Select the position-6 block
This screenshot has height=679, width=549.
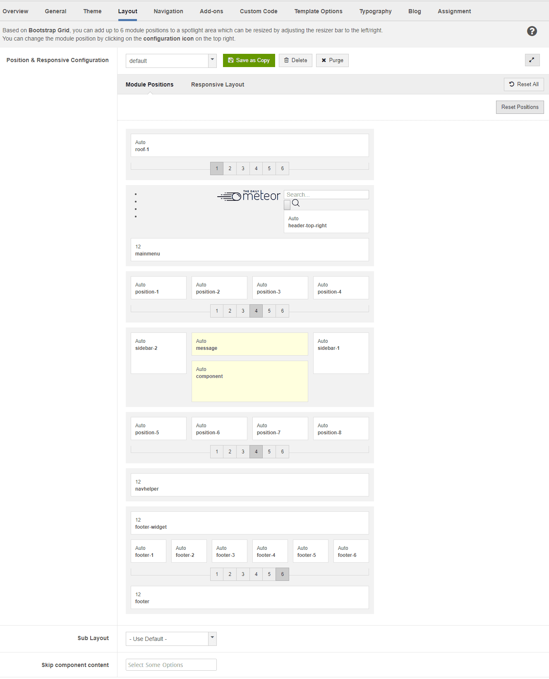219,429
